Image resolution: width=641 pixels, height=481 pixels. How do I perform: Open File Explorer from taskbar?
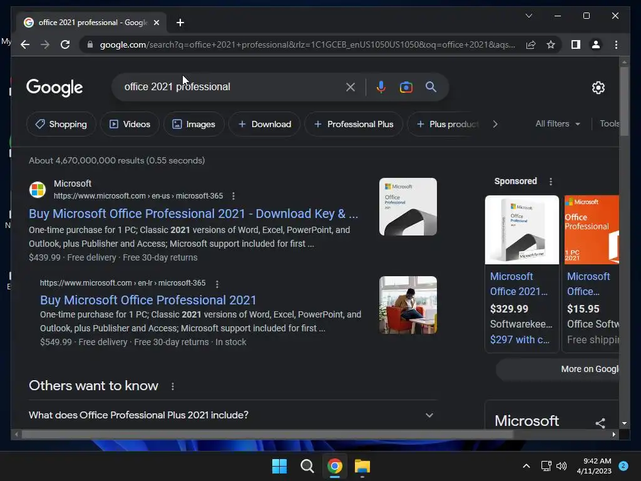coord(362,466)
